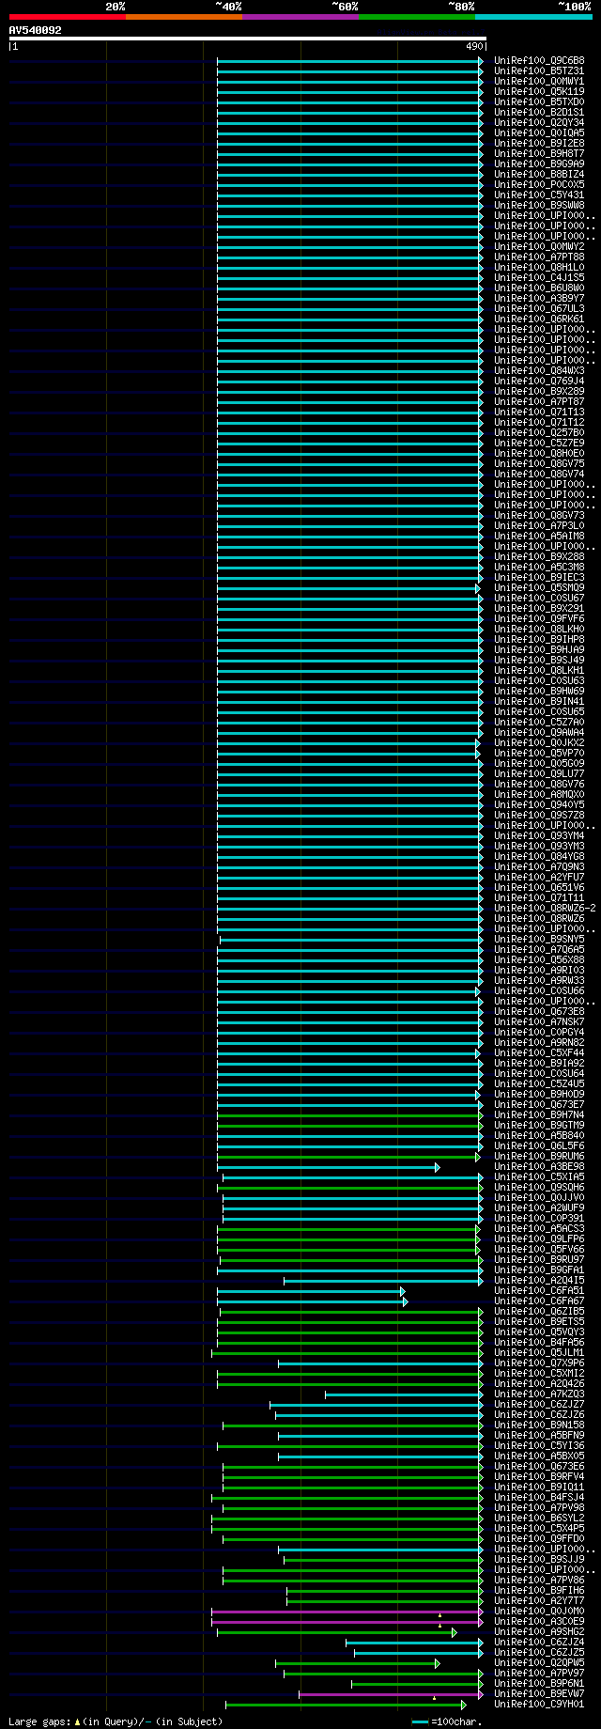Click green bar for UniRef100_Q2QPW5
The width and height of the screenshot is (601, 1729).
[x=357, y=1663]
